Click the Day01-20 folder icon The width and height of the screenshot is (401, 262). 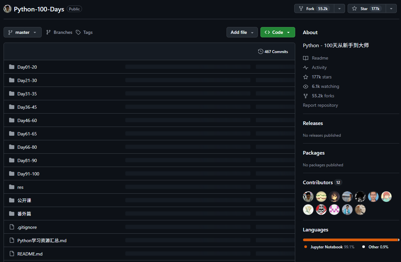pos(12,67)
